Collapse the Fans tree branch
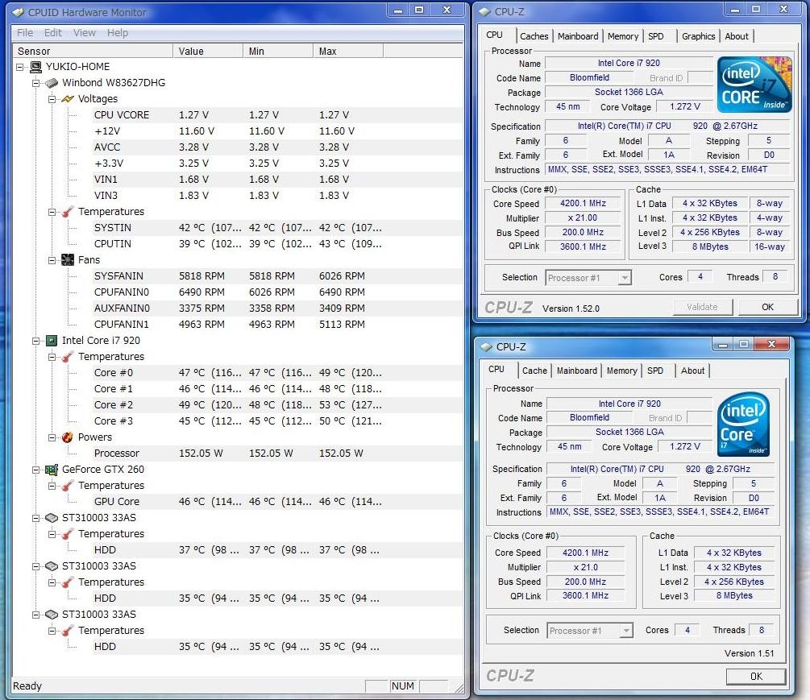The height and width of the screenshot is (700, 810). pos(52,260)
